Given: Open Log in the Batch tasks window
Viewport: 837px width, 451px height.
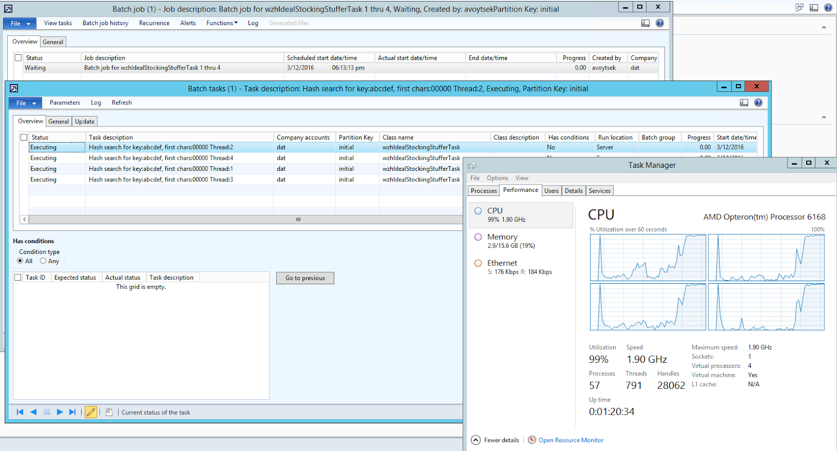Looking at the screenshot, I should [96, 102].
